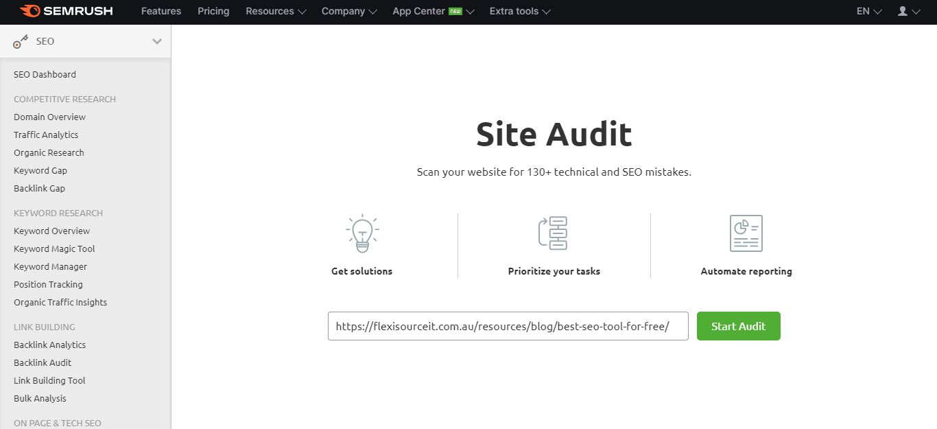Open Keyword Magic Tool

coord(54,248)
